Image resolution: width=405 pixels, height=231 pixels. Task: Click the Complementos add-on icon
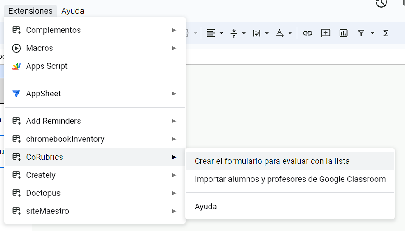pyautogui.click(x=17, y=30)
